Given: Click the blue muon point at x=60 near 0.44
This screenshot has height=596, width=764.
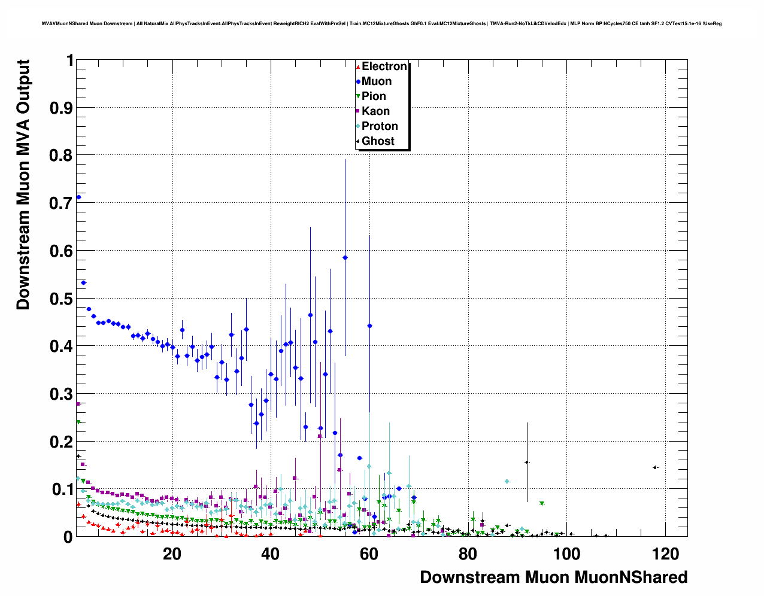Looking at the screenshot, I should tap(369, 326).
